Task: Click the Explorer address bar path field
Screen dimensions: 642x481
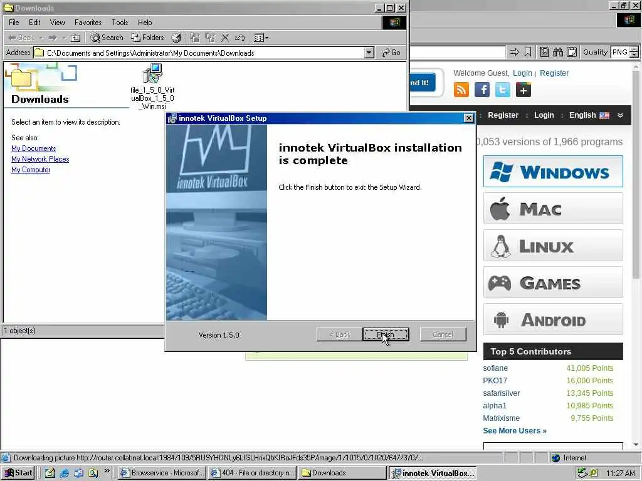Action: click(199, 53)
